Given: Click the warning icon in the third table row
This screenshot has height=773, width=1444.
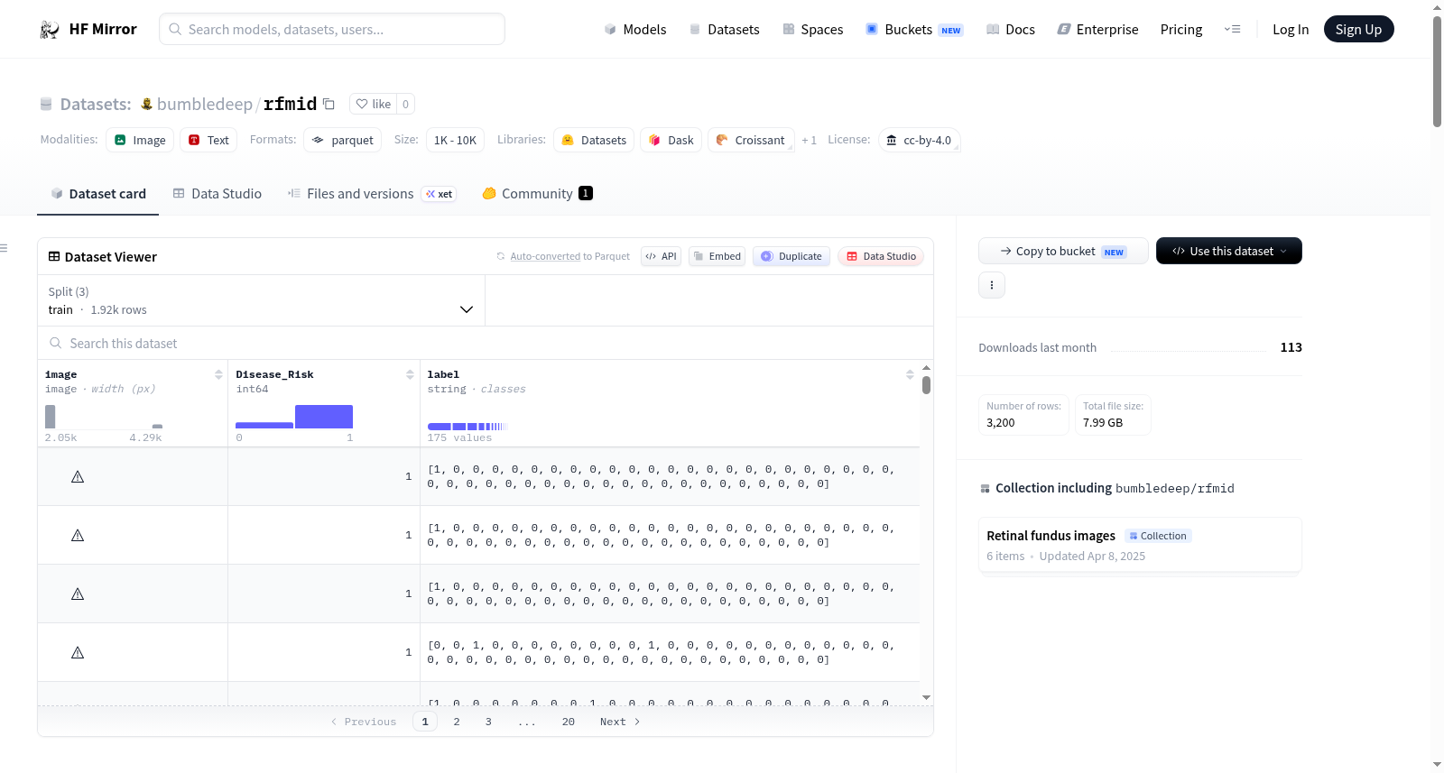Looking at the screenshot, I should click(x=78, y=594).
